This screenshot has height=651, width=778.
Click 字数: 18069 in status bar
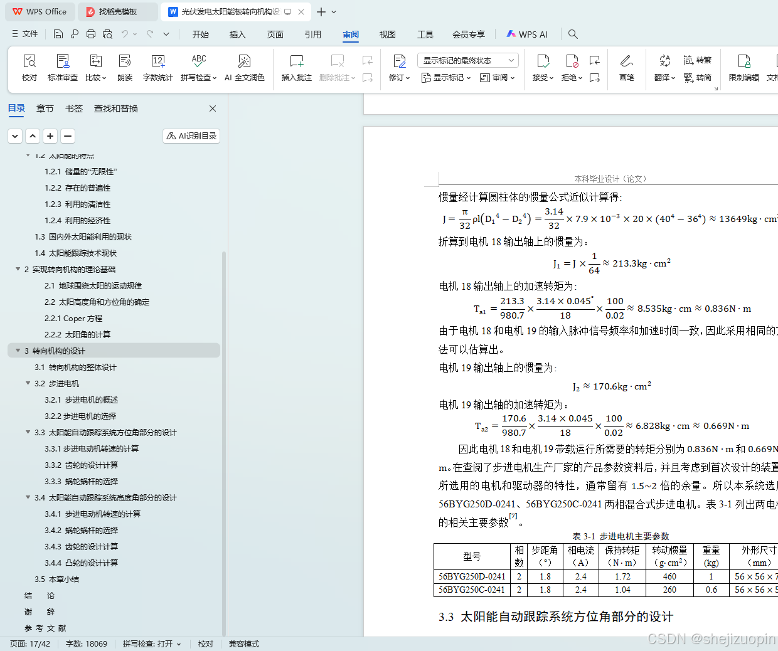pos(87,644)
